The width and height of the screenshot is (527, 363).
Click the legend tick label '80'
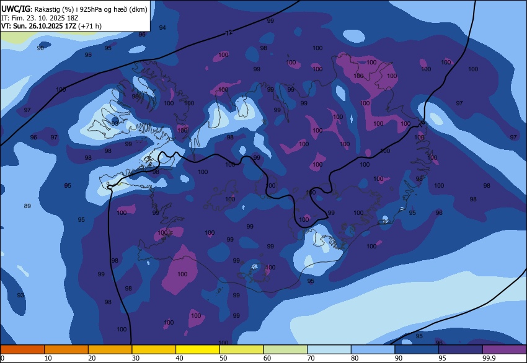(x=355, y=358)
